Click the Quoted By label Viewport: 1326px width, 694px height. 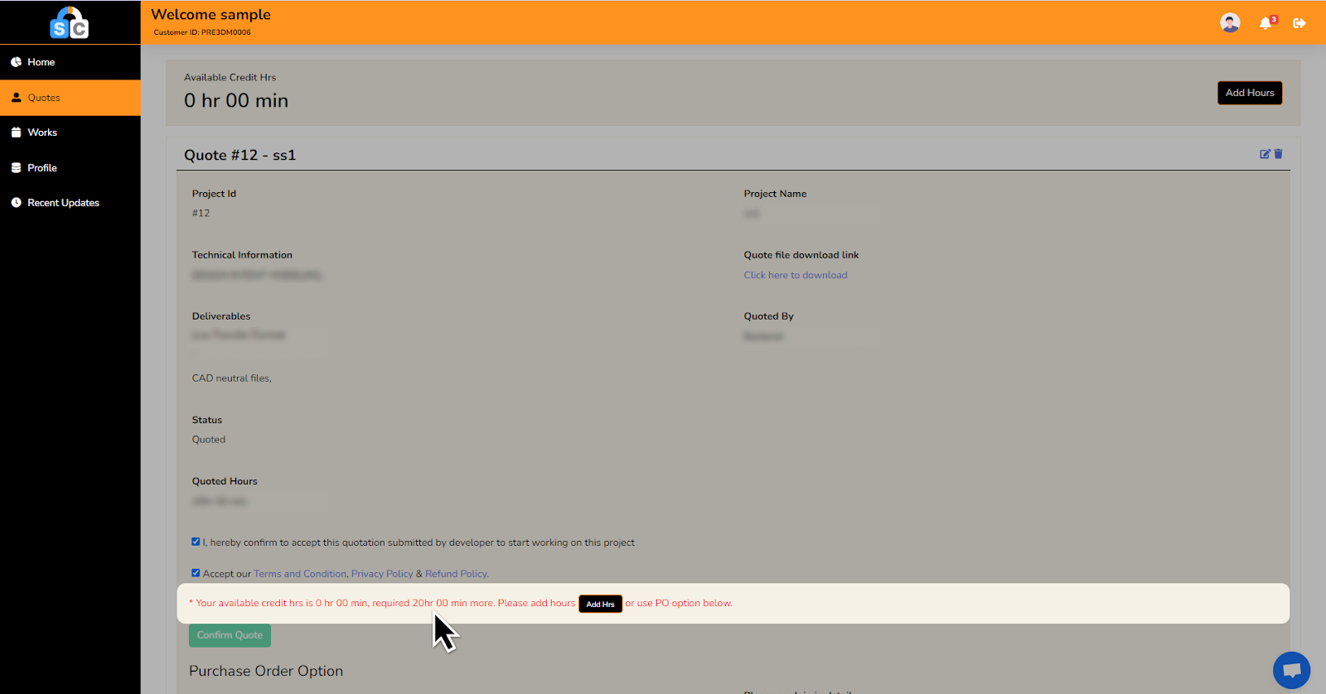(x=768, y=316)
